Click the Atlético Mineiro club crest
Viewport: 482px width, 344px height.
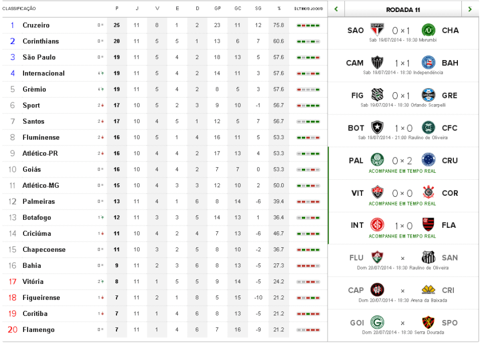pyautogui.click(x=377, y=62)
